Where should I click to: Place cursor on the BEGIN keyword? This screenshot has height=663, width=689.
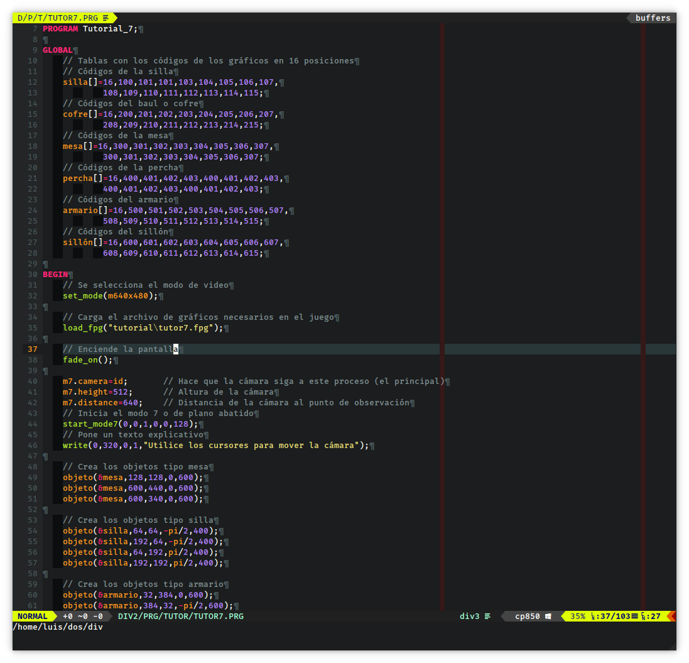tap(55, 275)
